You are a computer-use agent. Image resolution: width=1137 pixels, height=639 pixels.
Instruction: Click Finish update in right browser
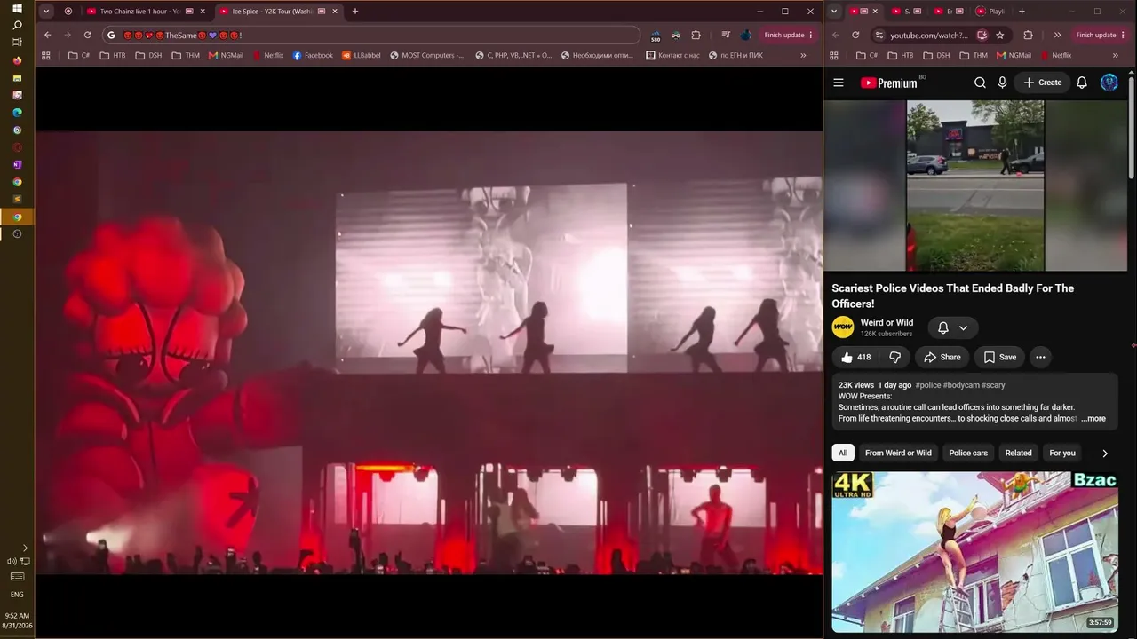1100,35
